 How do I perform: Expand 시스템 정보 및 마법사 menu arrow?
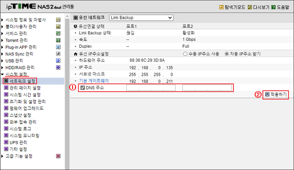pos(2,20)
